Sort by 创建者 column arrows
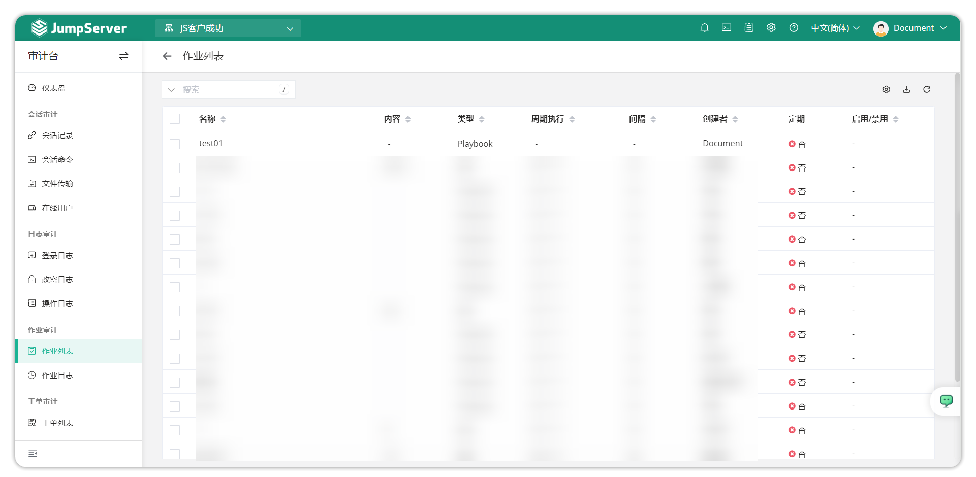The height and width of the screenshot is (477, 976). tap(735, 119)
